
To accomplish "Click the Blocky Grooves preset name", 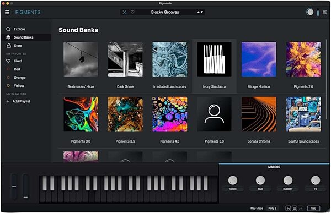I will [x=165, y=12].
